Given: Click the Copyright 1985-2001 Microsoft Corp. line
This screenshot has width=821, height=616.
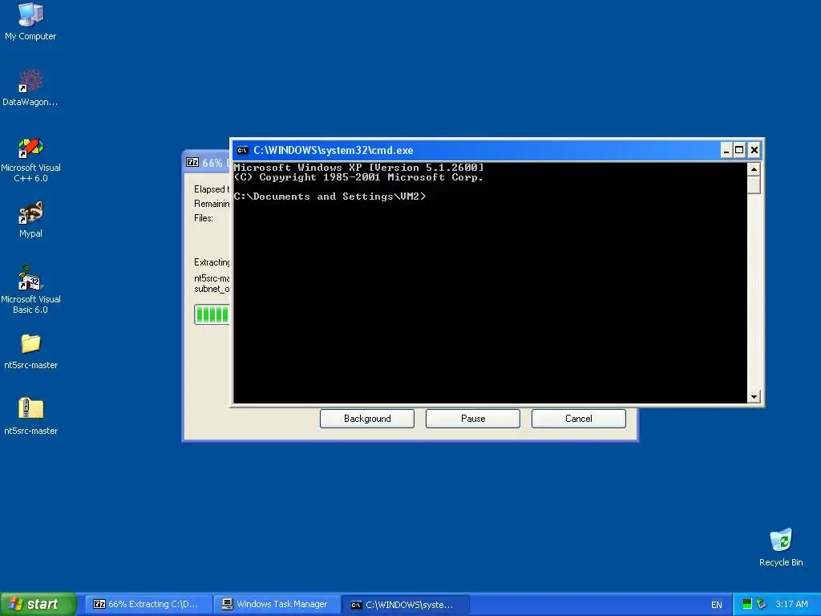Looking at the screenshot, I should (358, 177).
